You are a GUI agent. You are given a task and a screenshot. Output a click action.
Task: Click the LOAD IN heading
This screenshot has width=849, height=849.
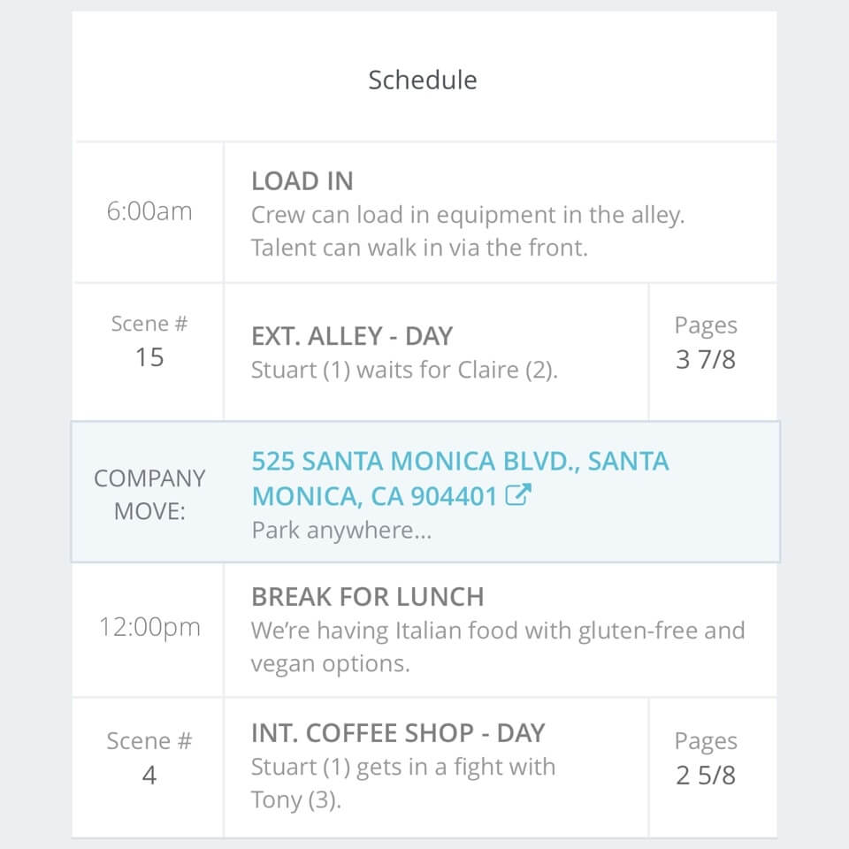tap(302, 181)
